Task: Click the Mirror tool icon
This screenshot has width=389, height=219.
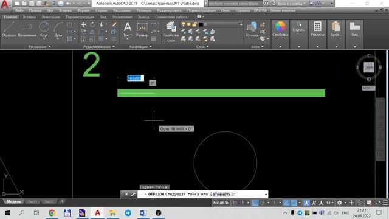Action: click(92, 32)
